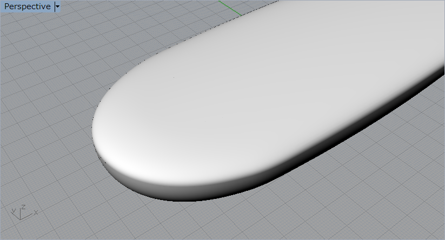The width and height of the screenshot is (445, 240).
Task: Open the Perspective viewport dropdown arrow
Action: (58, 6)
